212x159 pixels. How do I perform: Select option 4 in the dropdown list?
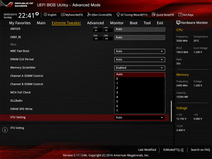[x=140, y=97]
